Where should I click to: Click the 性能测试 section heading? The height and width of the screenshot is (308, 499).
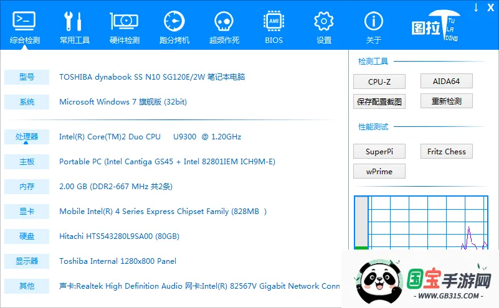click(x=373, y=127)
